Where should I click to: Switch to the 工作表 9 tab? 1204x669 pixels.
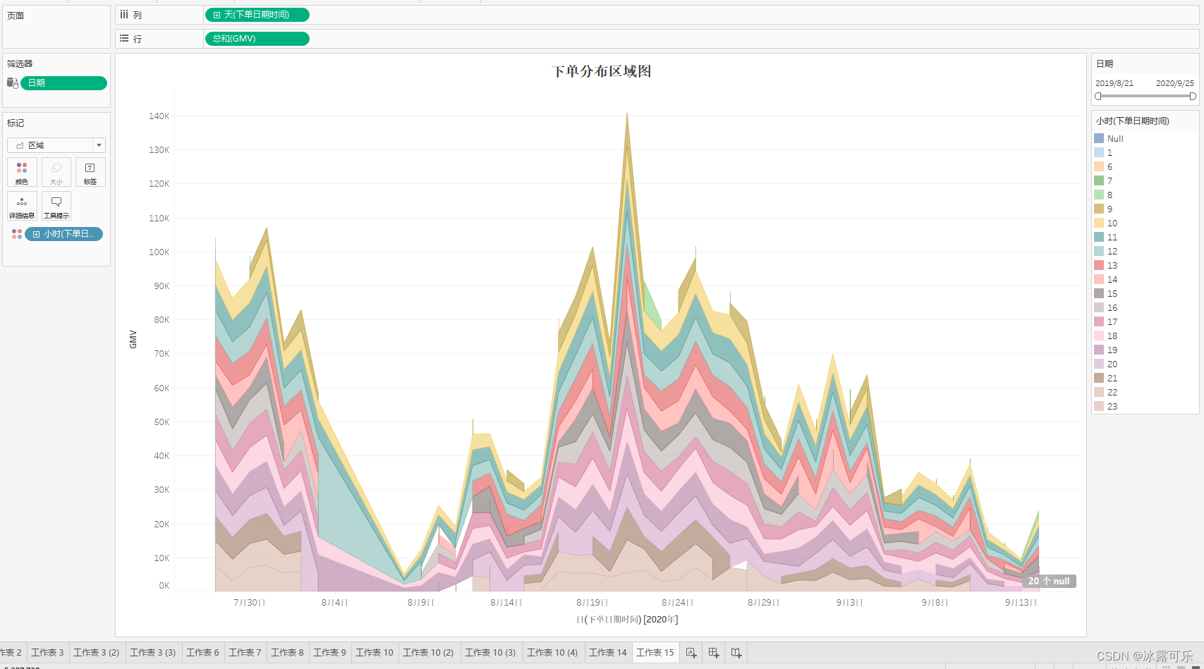tap(329, 653)
